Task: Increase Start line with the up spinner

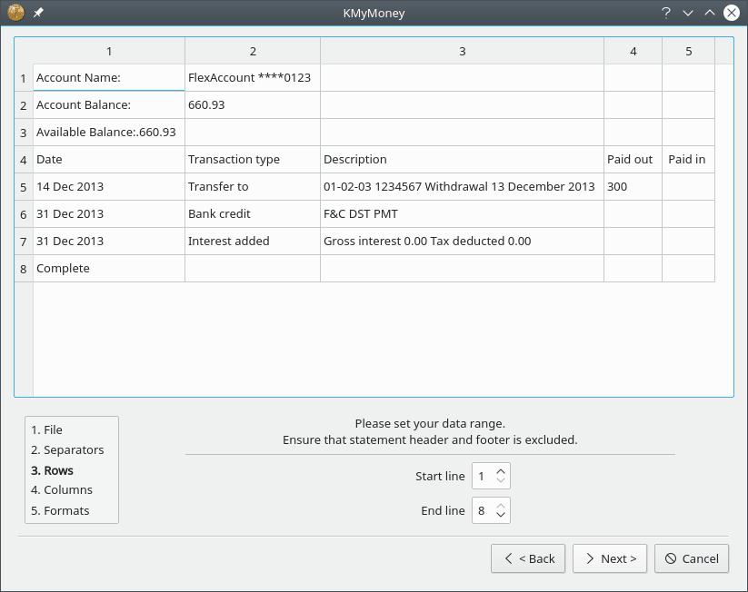Action: (501, 470)
